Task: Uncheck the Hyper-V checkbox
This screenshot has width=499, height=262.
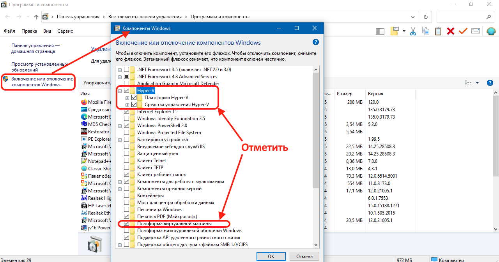Action: (126, 91)
